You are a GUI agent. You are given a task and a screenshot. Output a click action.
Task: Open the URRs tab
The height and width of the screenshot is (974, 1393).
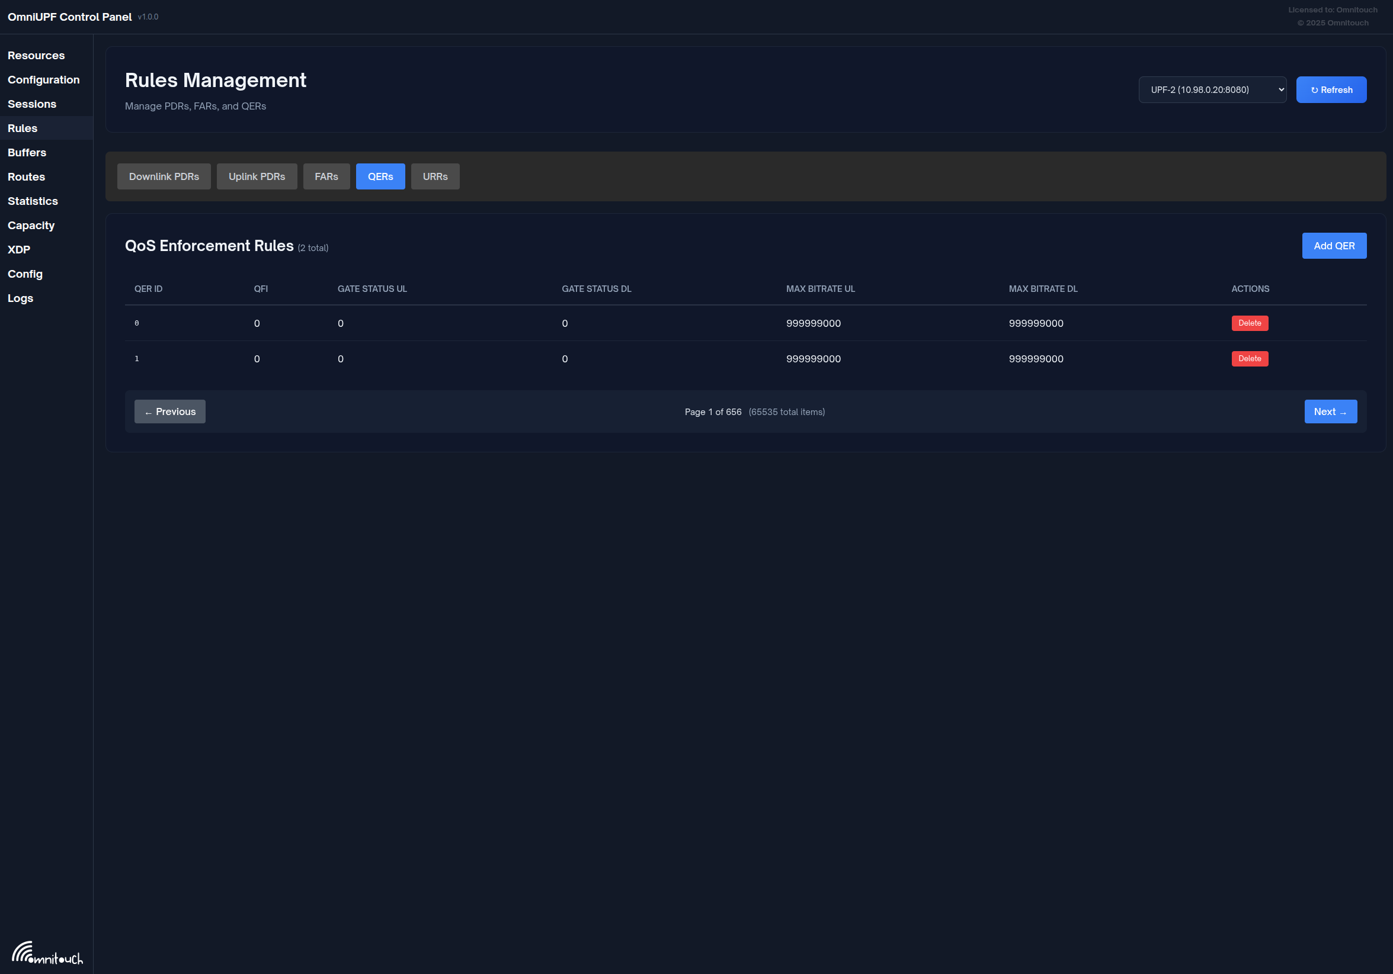coord(435,176)
